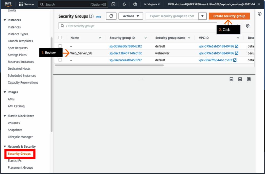
Task: Open the Actions dropdown
Action: (x=131, y=16)
